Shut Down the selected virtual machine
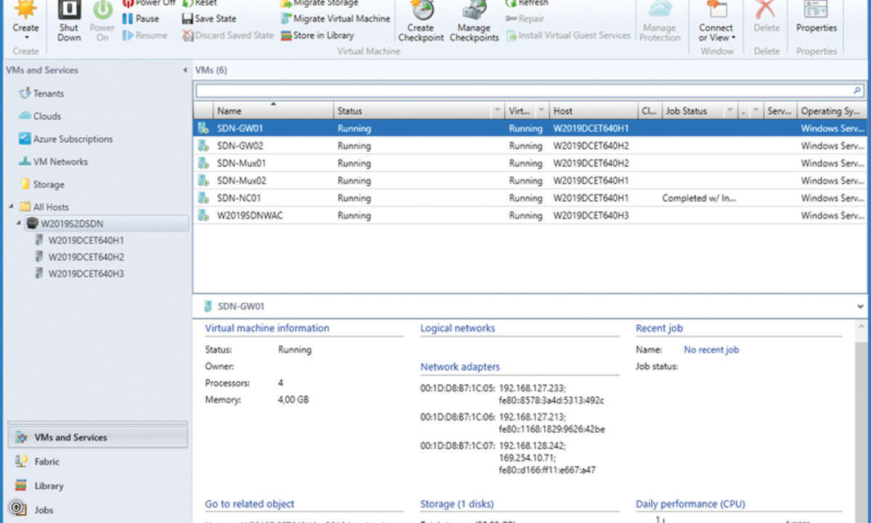 click(x=69, y=19)
